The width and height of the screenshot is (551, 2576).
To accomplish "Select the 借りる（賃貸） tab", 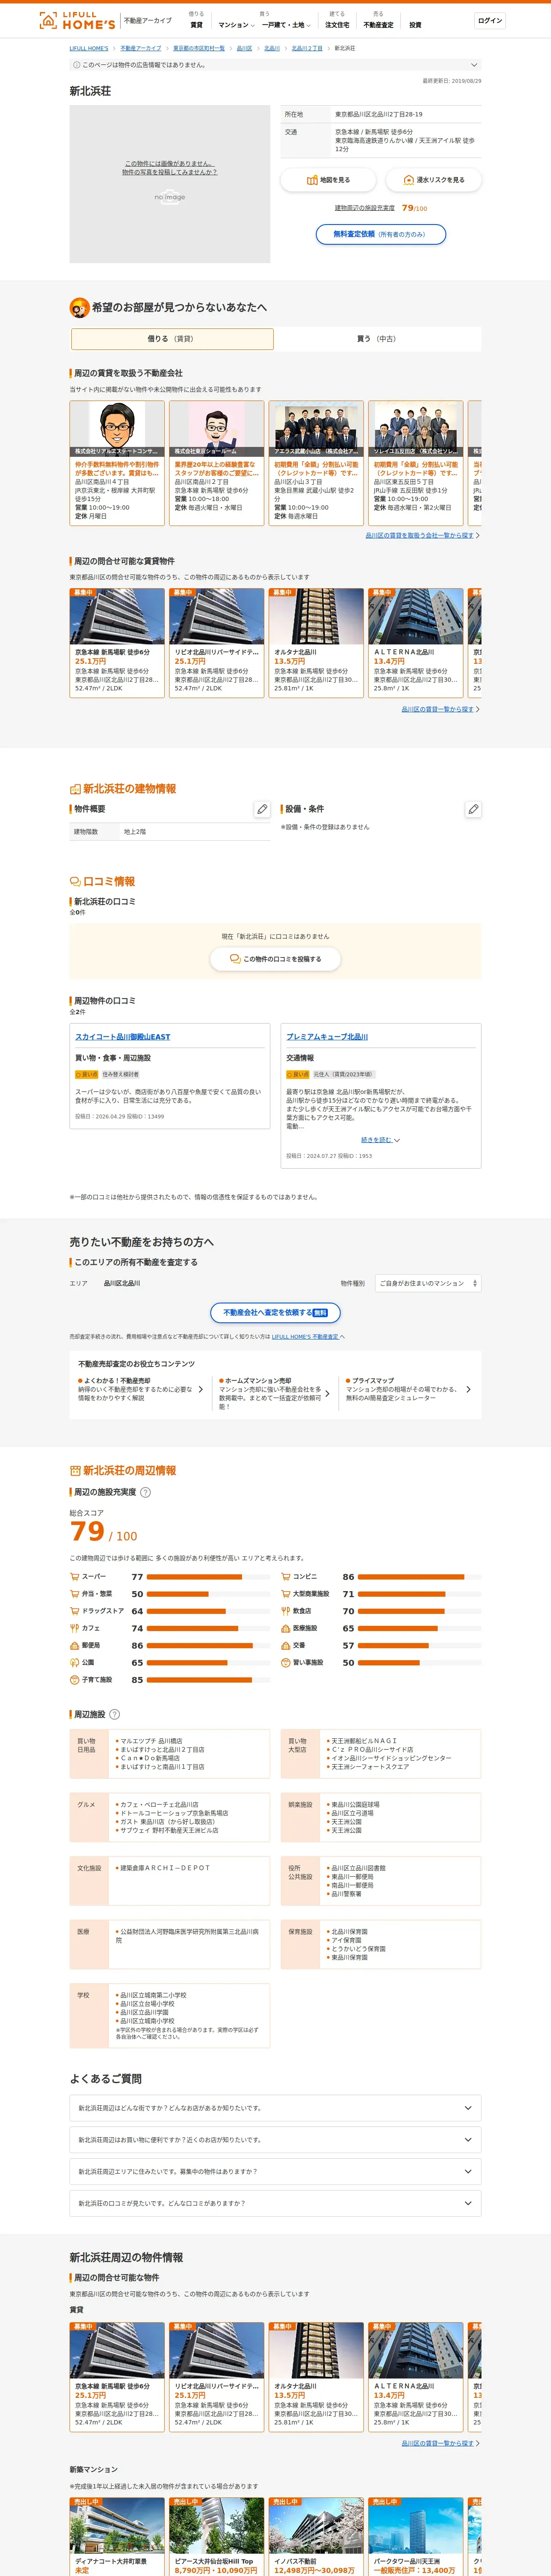I will point(172,339).
